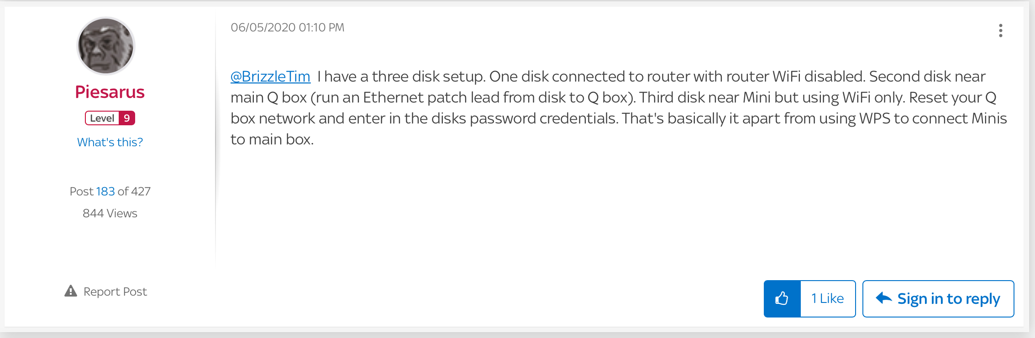The image size is (1035, 338).
Task: Click the "844 Views" counter
Action: (x=110, y=213)
